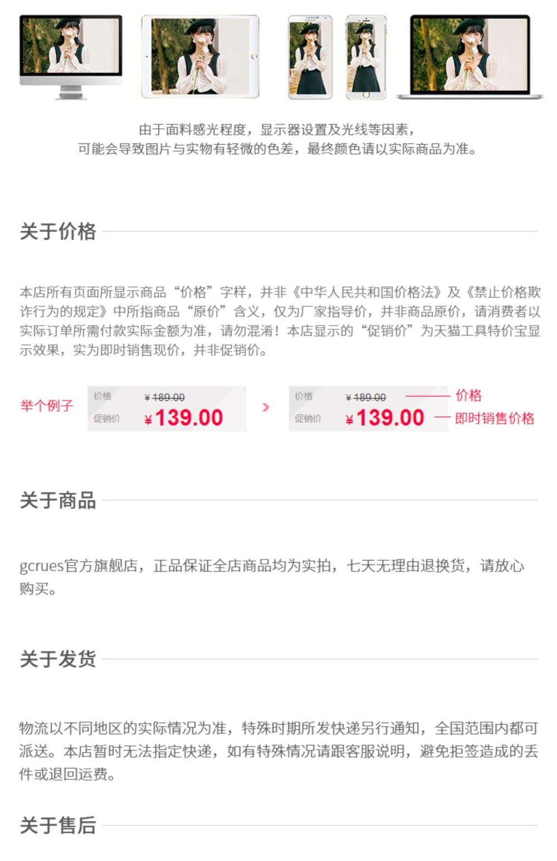This screenshot has width=557, height=861.
Task: Click the iMac desktop monitor image
Action: 71,57
